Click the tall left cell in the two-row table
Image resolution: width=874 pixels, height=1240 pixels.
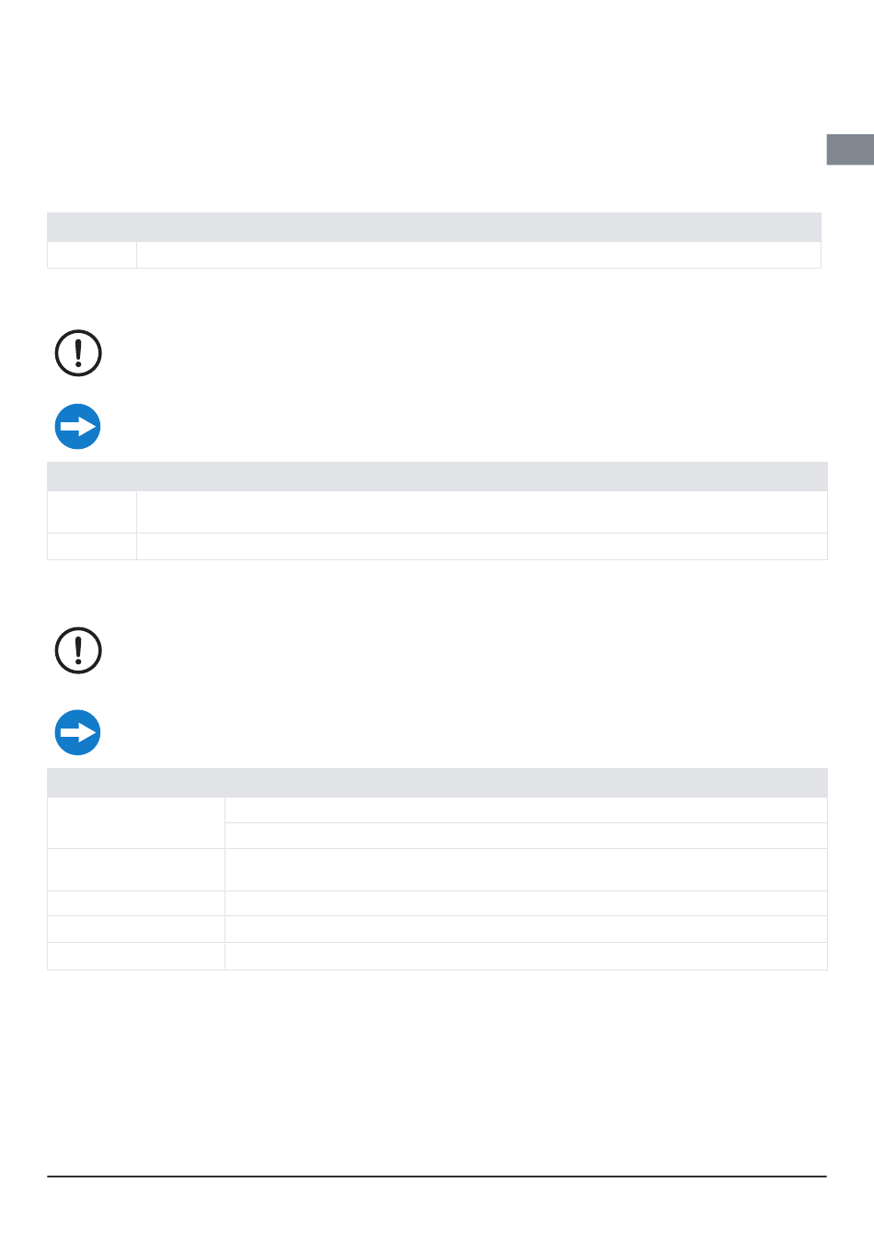pos(92,512)
